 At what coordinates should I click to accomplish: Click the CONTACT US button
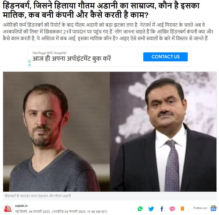click(x=165, y=57)
